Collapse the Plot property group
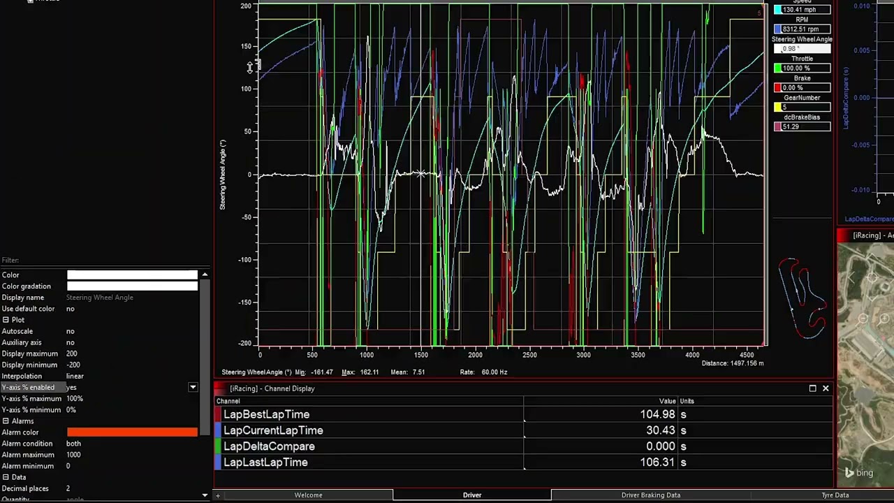 coord(6,320)
